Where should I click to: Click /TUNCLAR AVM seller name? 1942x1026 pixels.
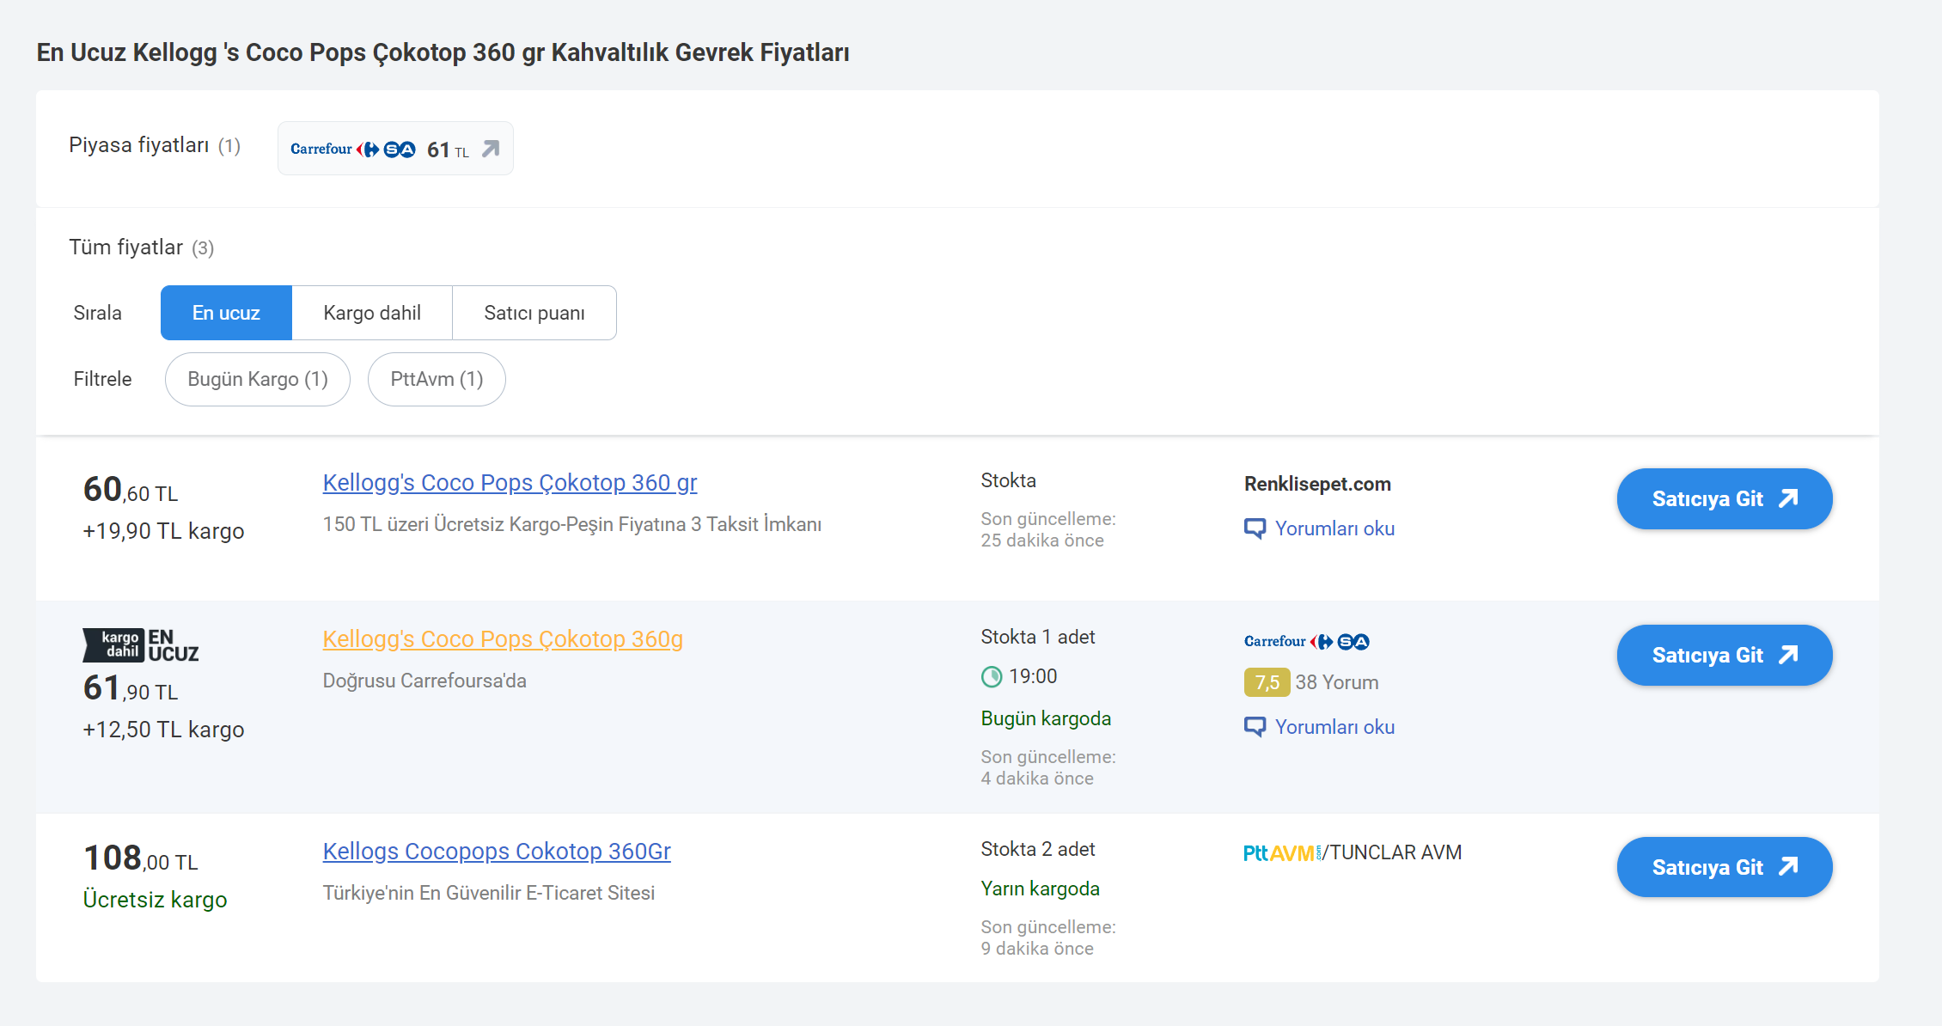tap(1393, 852)
